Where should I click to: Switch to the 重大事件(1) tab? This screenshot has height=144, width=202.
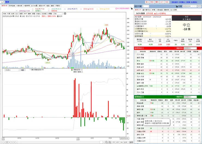click(x=147, y=10)
